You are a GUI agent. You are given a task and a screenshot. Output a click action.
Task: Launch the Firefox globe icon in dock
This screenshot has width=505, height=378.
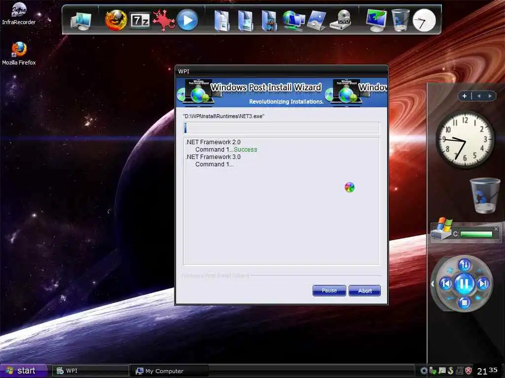pyautogui.click(x=116, y=20)
